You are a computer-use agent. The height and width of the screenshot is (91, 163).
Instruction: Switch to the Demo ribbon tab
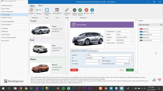(x=32, y=6)
